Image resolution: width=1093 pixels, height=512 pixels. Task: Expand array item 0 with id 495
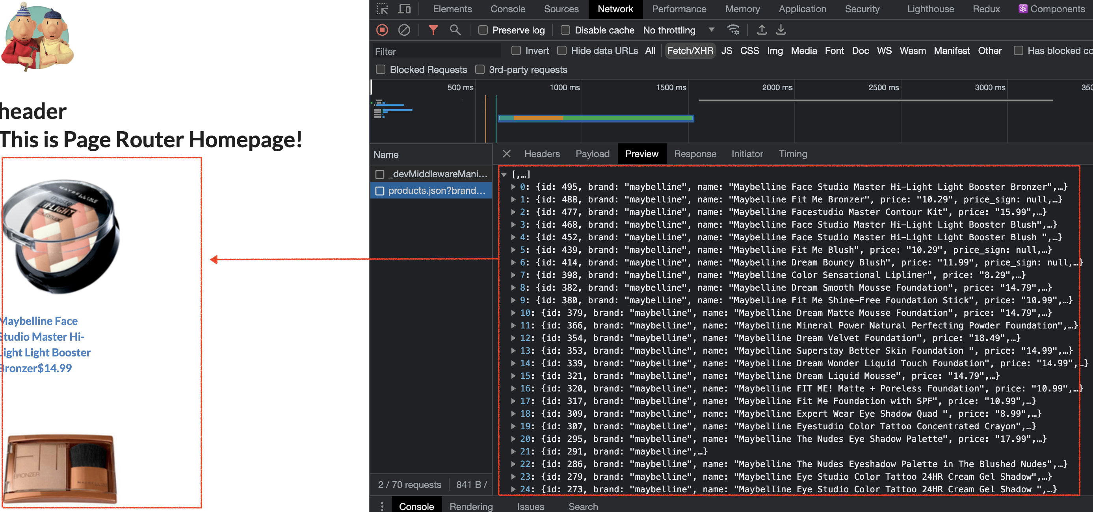pyautogui.click(x=513, y=187)
